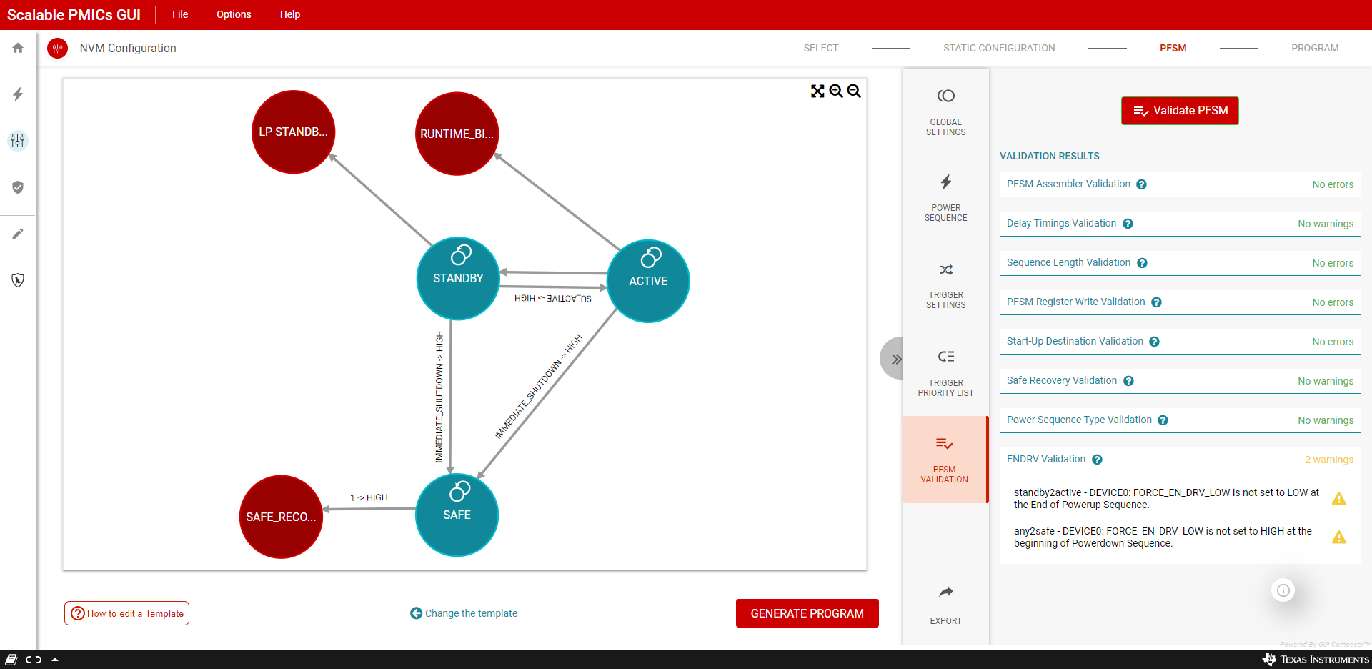Click GENERATE PROGRAM button

pyautogui.click(x=807, y=613)
